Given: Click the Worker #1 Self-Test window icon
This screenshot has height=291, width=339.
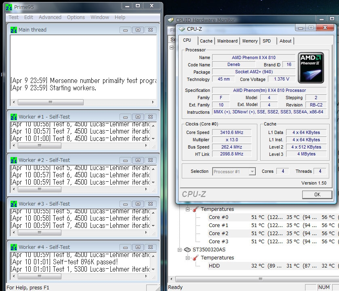Looking at the screenshot, I should coord(13,117).
